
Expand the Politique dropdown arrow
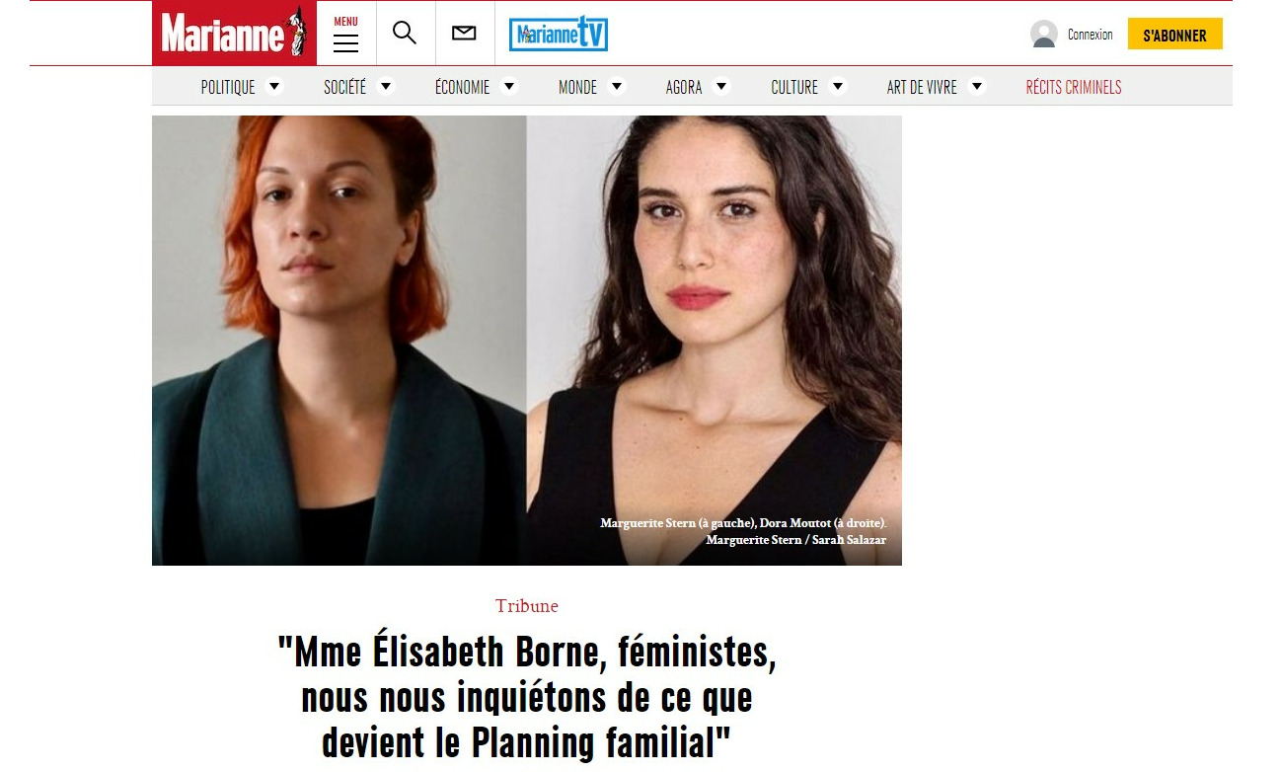pos(274,86)
